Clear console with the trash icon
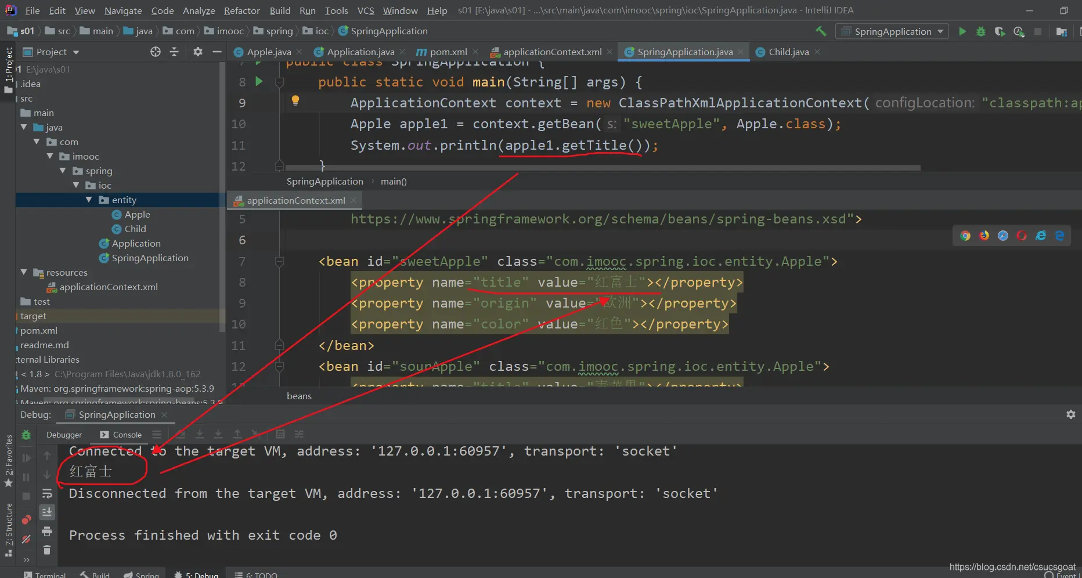1082x578 pixels. (x=47, y=550)
